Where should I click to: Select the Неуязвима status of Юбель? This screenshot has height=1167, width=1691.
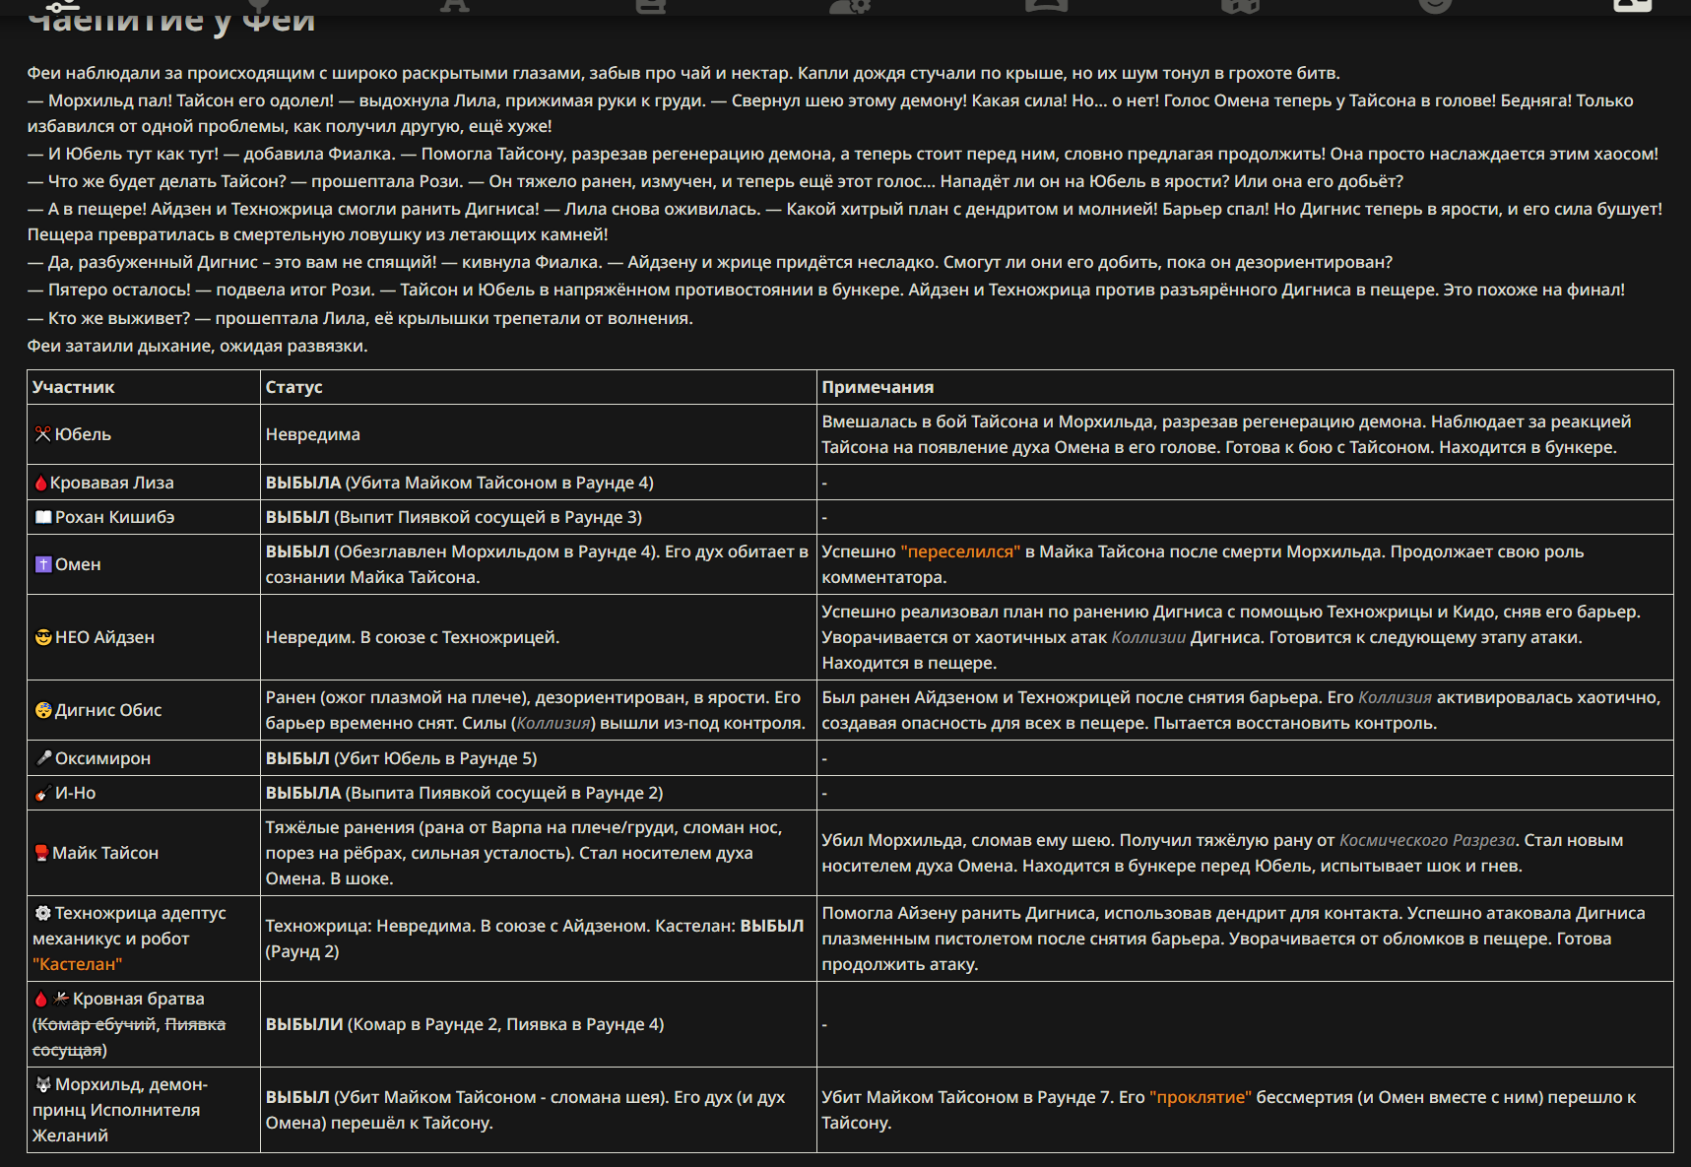click(312, 434)
